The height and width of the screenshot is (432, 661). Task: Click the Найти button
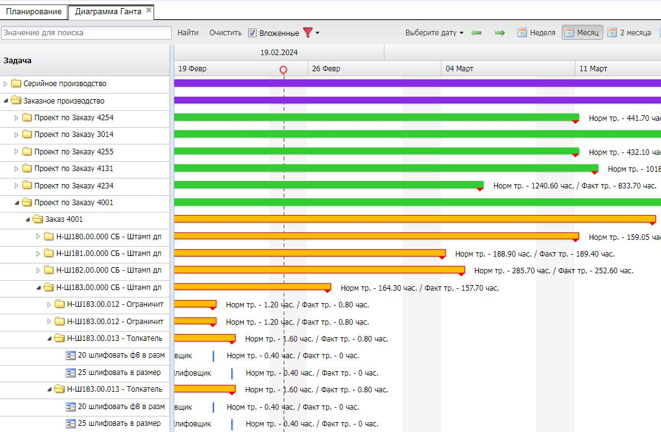coord(188,32)
